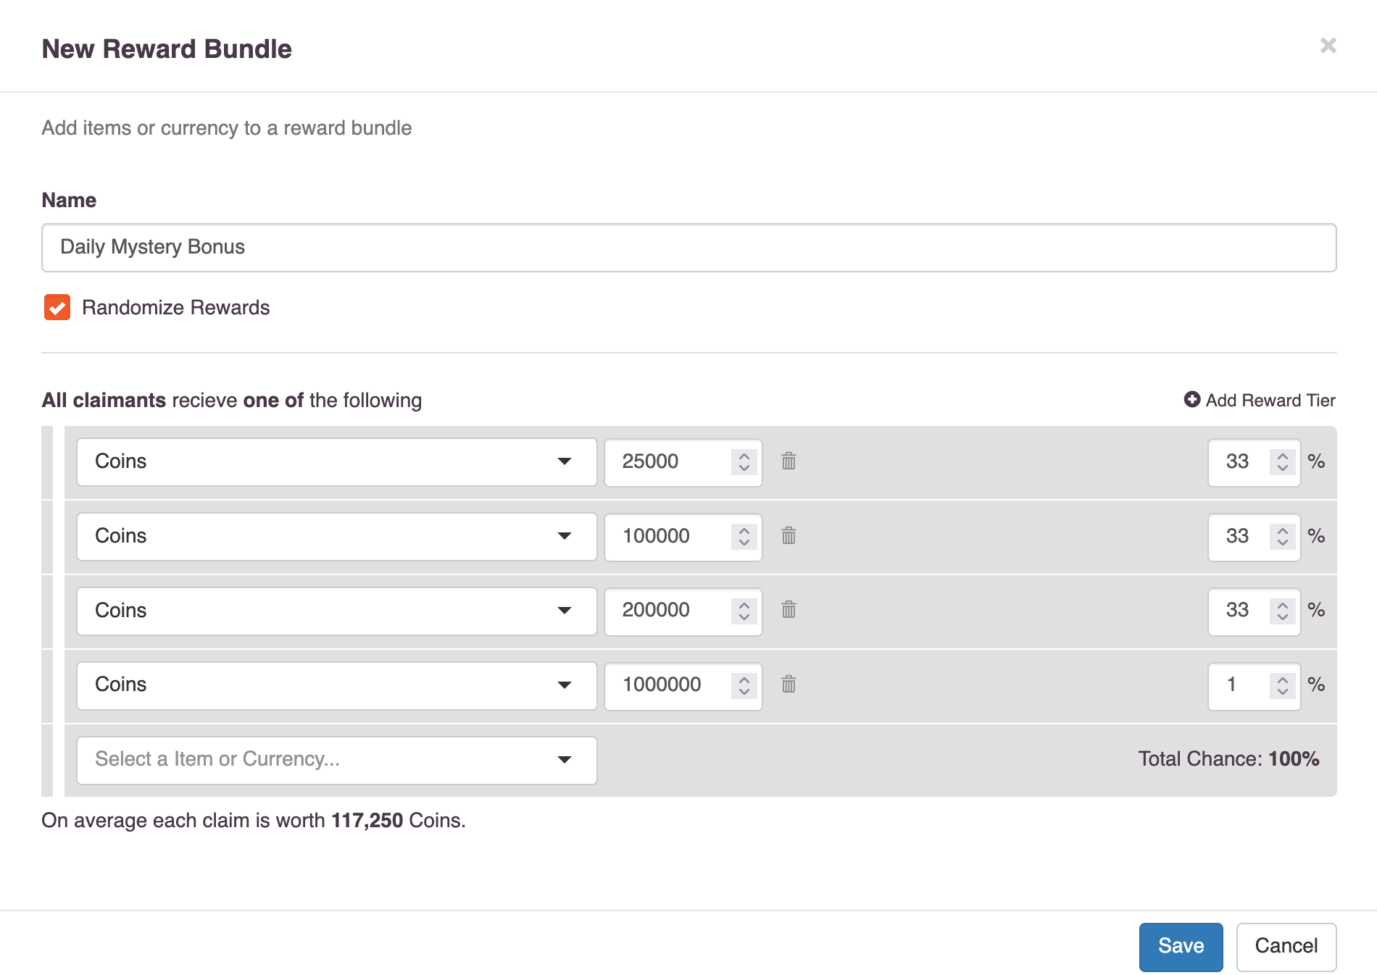1377x975 pixels.
Task: Click the 1% chance stepper in last row
Action: point(1282,685)
